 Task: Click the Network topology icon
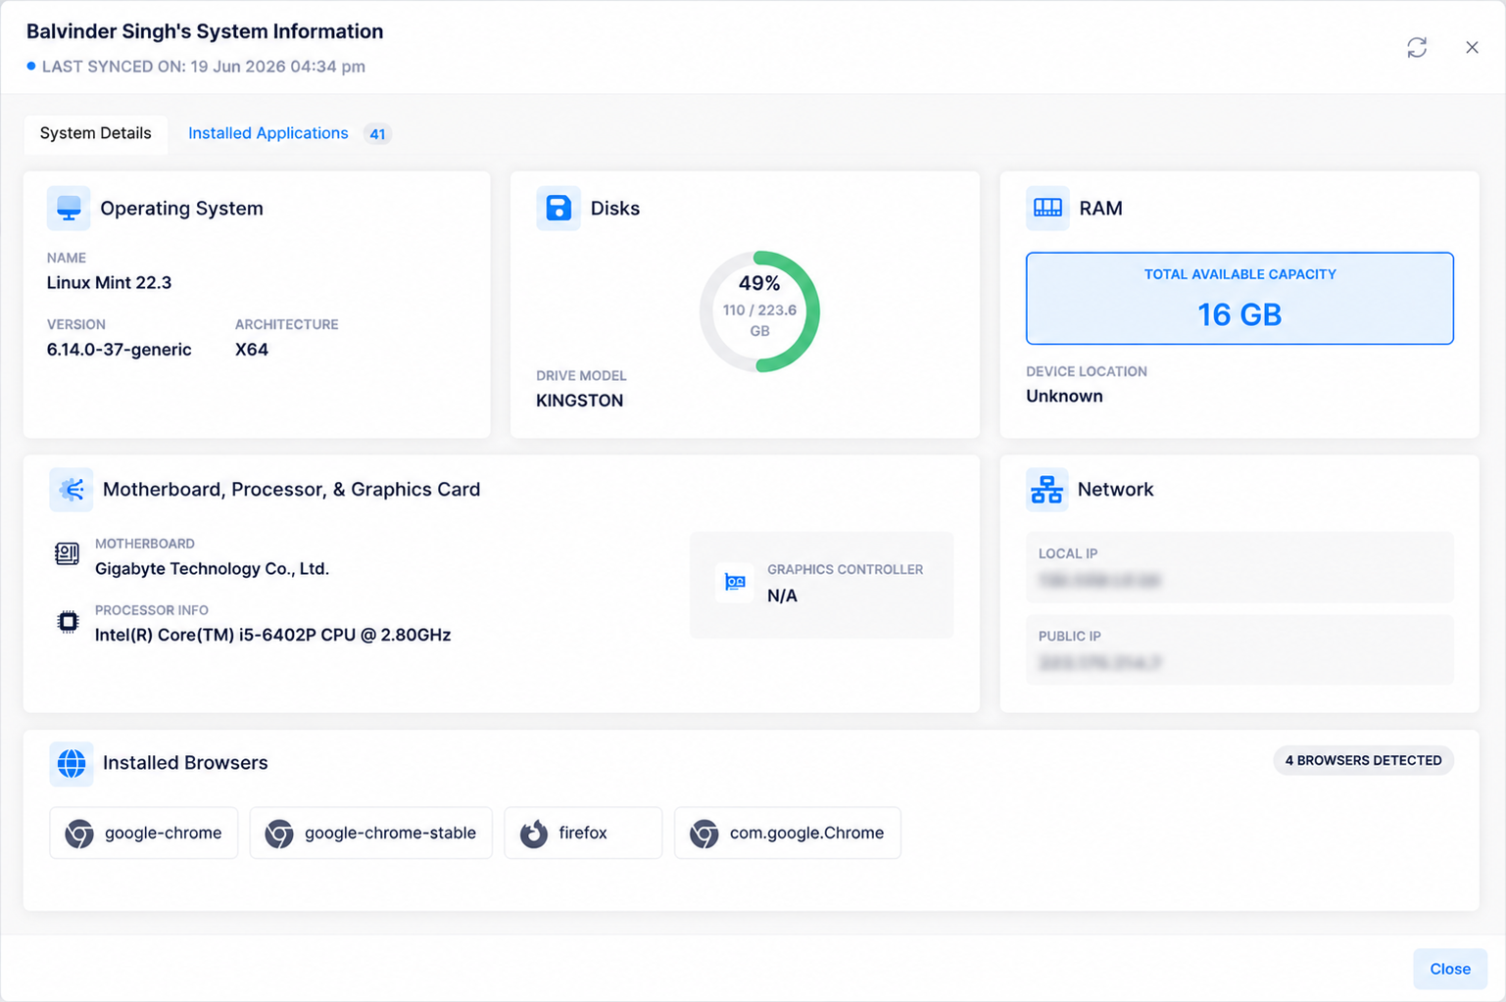pos(1046,489)
